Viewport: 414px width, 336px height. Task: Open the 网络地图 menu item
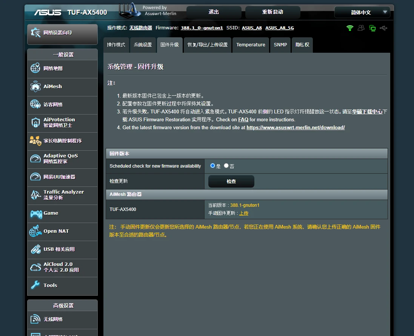63,69
